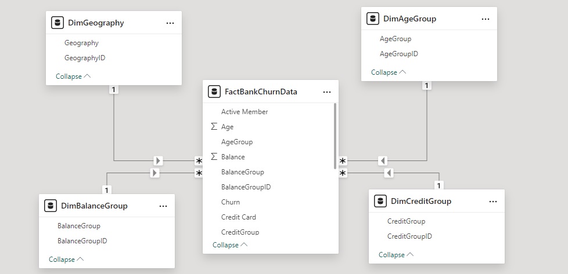Open FactBankChurnData more options ellipsis
The width and height of the screenshot is (568, 274).
(327, 92)
